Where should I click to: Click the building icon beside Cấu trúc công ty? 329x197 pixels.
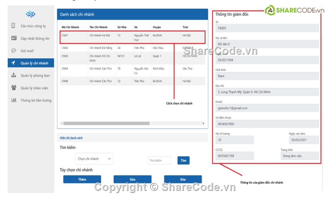pyautogui.click(x=13, y=26)
